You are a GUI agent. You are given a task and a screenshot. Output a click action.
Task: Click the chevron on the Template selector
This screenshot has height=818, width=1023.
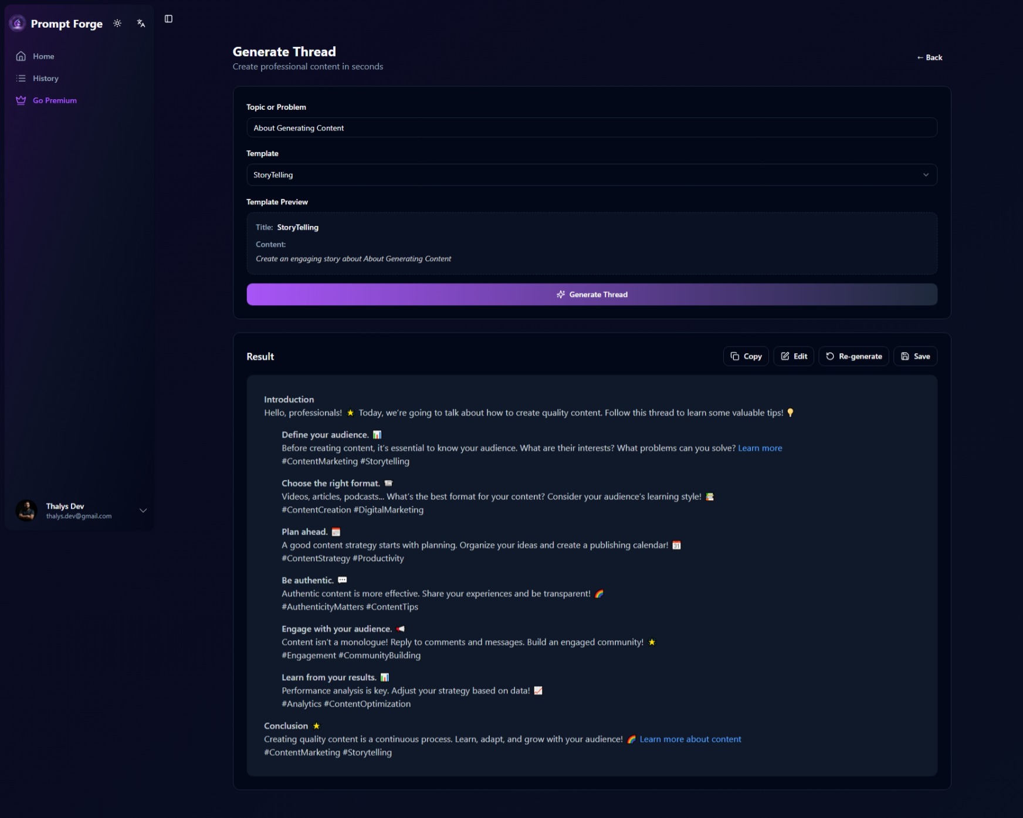click(x=926, y=174)
